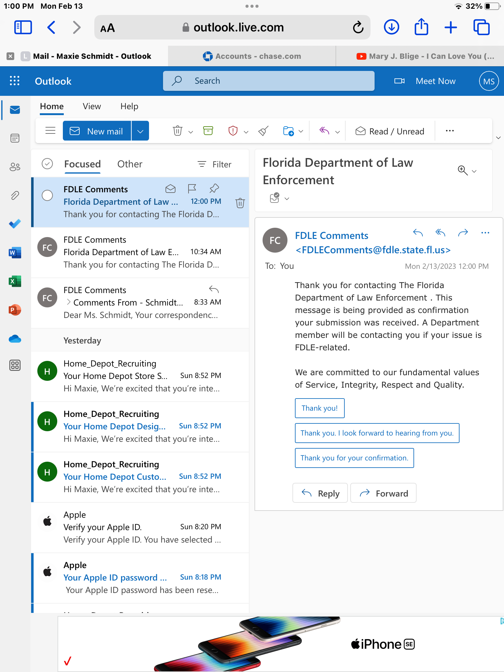Toggle the navigation pane hamburger icon
The width and height of the screenshot is (504, 672).
[50, 131]
